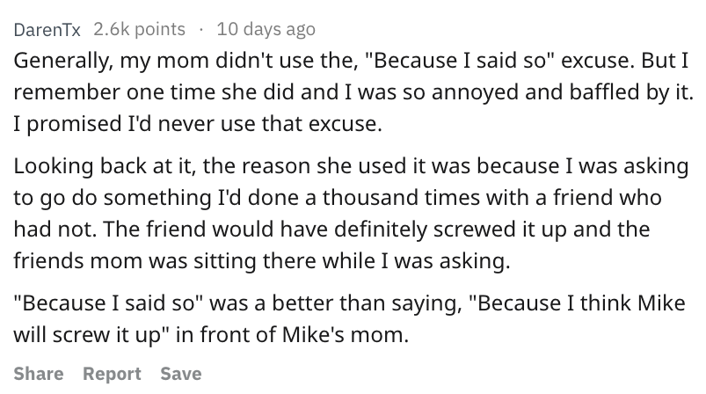Save this comment

coord(181,374)
